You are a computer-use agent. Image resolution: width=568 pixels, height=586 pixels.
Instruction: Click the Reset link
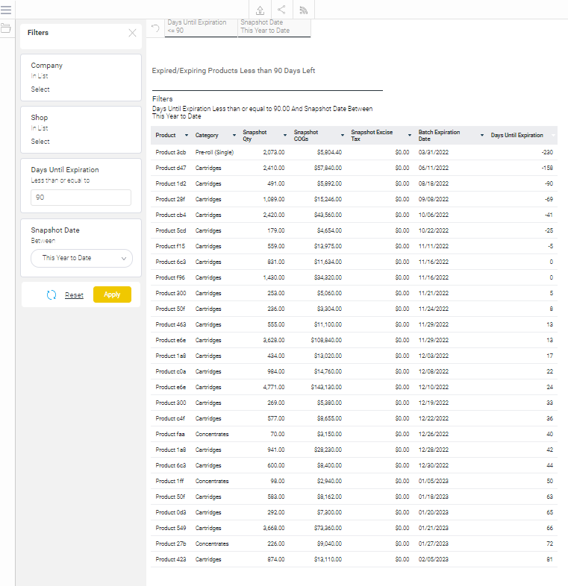74,295
